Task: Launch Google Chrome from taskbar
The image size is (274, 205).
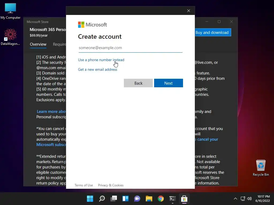Action: click(x=161, y=199)
